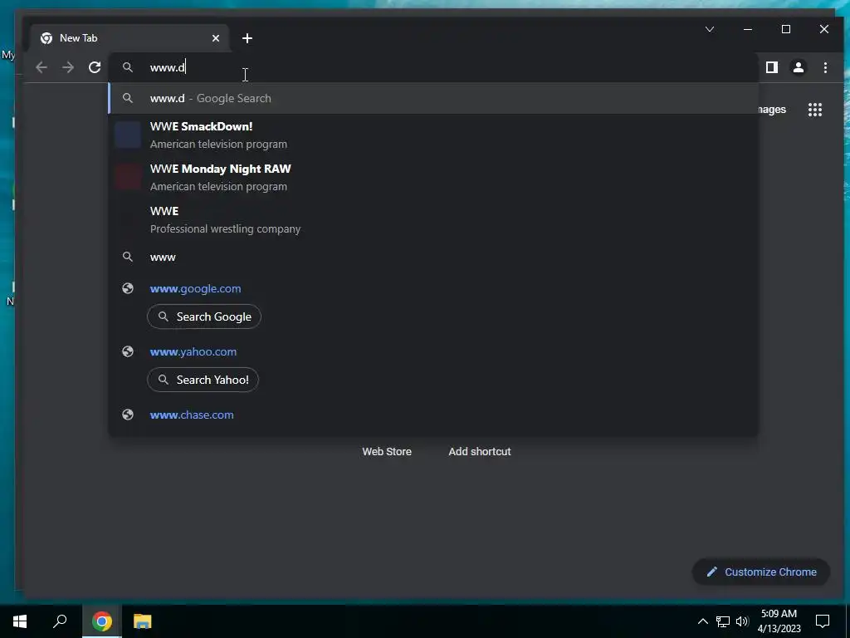The height and width of the screenshot is (638, 850).
Task: Select the plain "www" search suggestion
Action: (433, 258)
